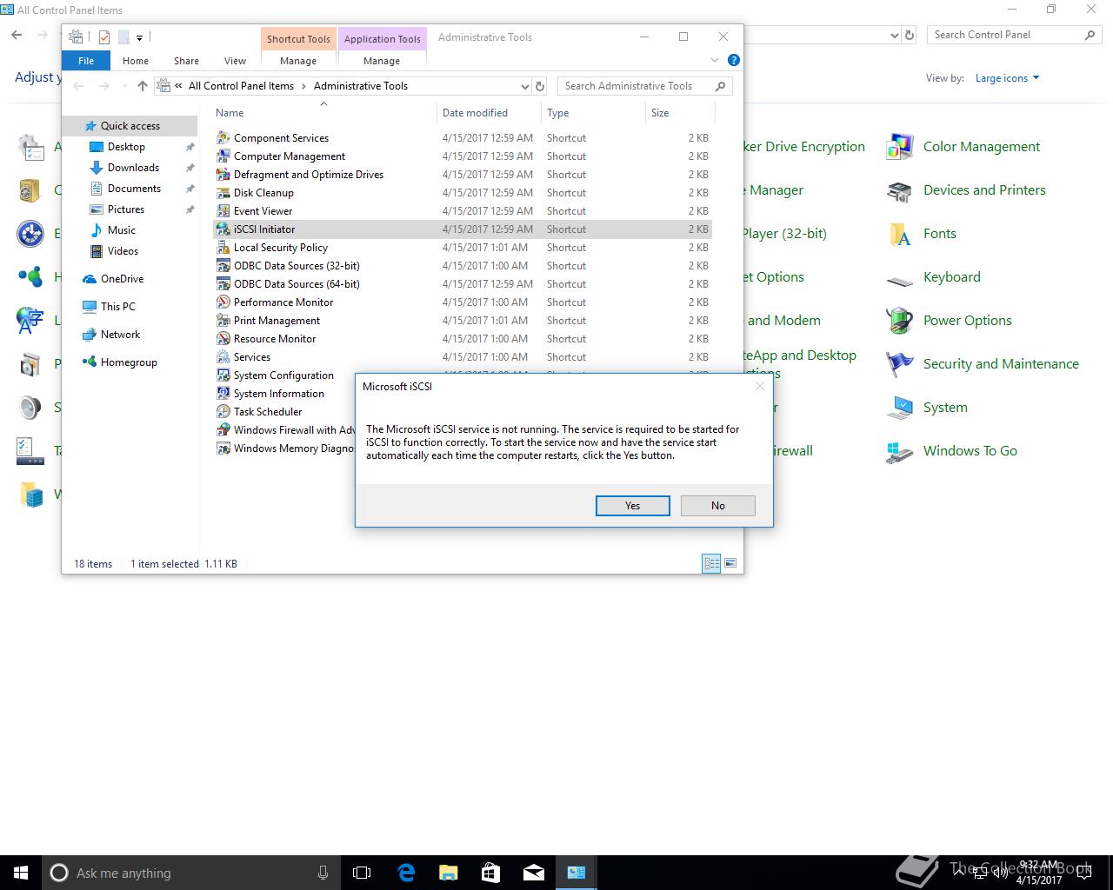Viewport: 1113px width, 890px height.
Task: Switch to the large thumbnails view layout
Action: pos(730,563)
